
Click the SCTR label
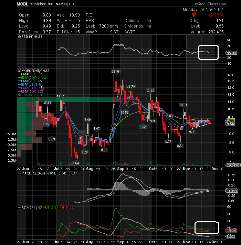[130, 32]
